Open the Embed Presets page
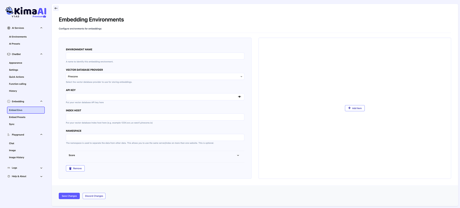The width and height of the screenshot is (460, 208). click(17, 117)
